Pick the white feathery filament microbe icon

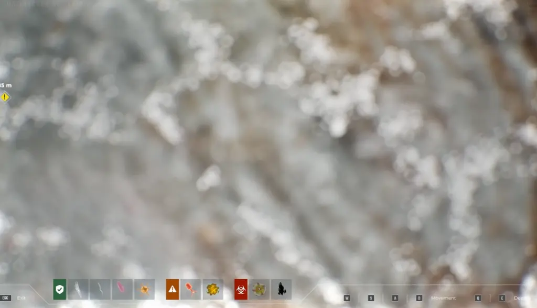click(x=79, y=290)
